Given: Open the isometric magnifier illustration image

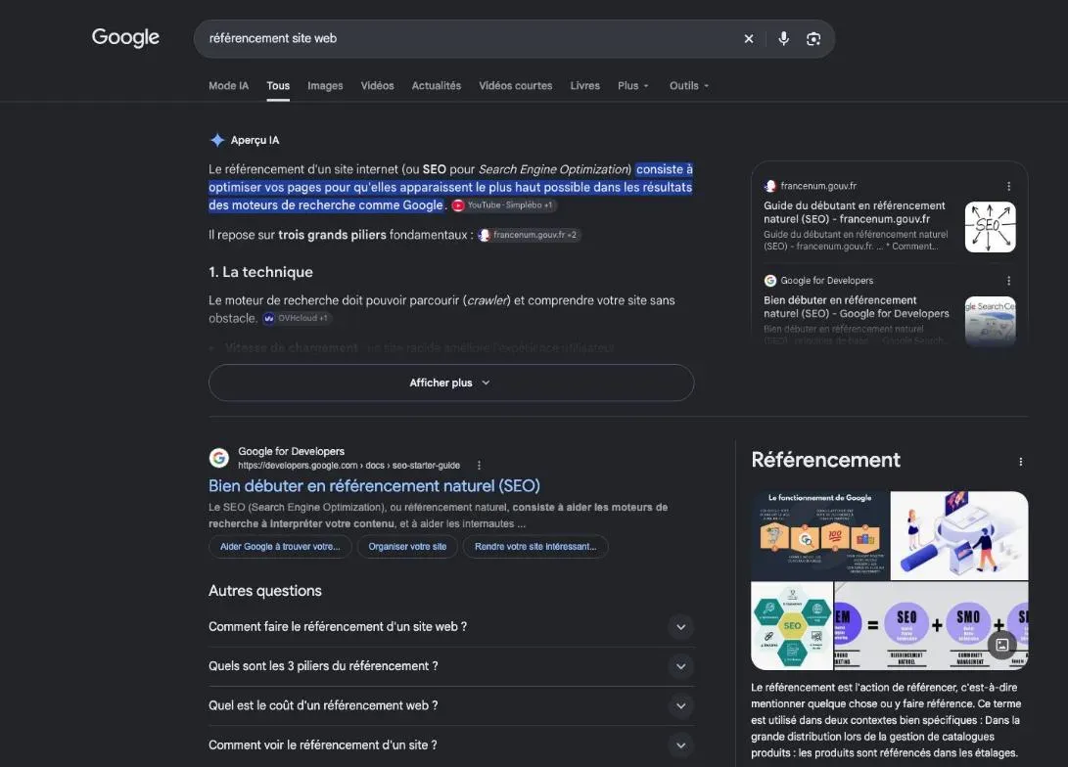Looking at the screenshot, I should pos(959,535).
